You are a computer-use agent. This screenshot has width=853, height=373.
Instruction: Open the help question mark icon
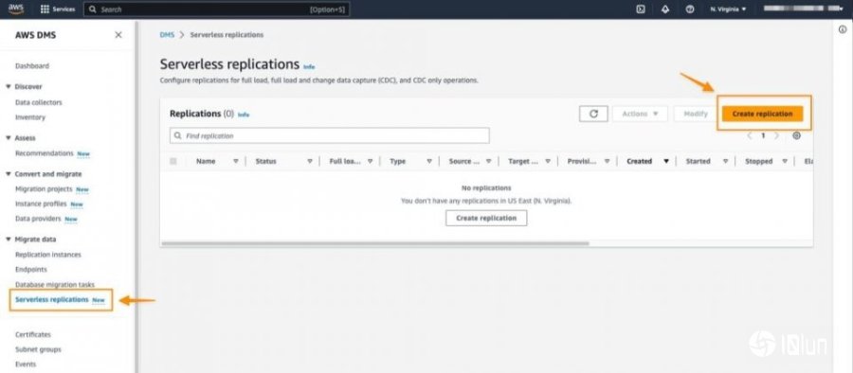pyautogui.click(x=690, y=9)
